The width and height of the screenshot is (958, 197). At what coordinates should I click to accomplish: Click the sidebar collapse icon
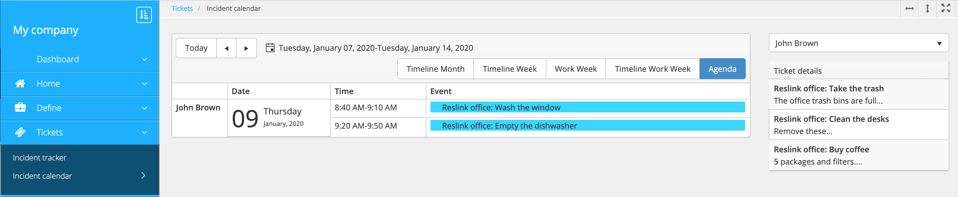coord(144,15)
